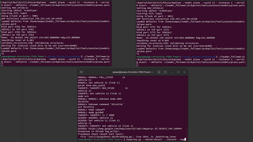This screenshot has width=253, height=142.
Task: Click the 'Home: -35.363262' line in right terminal
Action: (176, 38)
